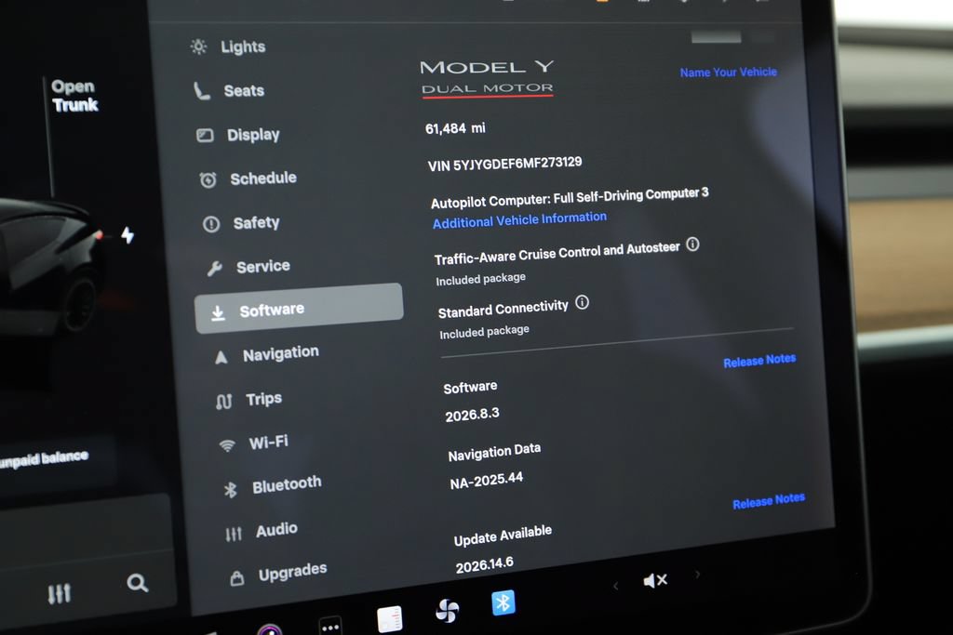
Task: Show info for Standard Connectivity
Action: tap(583, 302)
